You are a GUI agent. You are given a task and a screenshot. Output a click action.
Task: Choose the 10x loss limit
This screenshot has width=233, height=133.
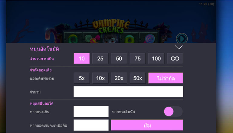pos(100,78)
